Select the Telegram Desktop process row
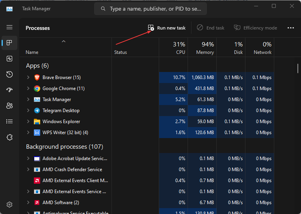This screenshot has height=214, width=301. 61,111
